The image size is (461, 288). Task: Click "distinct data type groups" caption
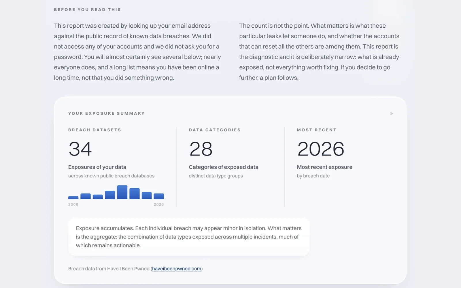216,176
